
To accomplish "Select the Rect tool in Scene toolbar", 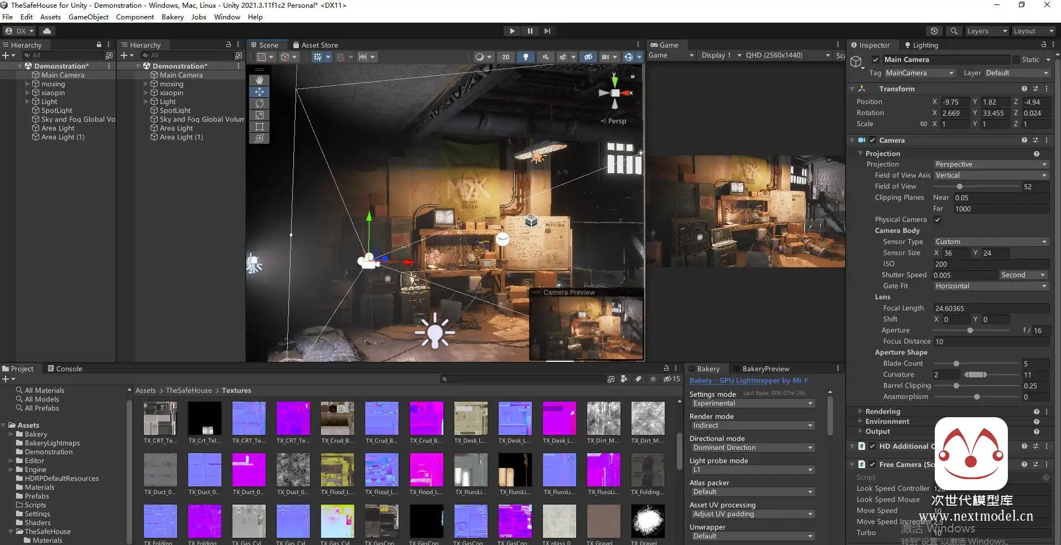I will (259, 127).
